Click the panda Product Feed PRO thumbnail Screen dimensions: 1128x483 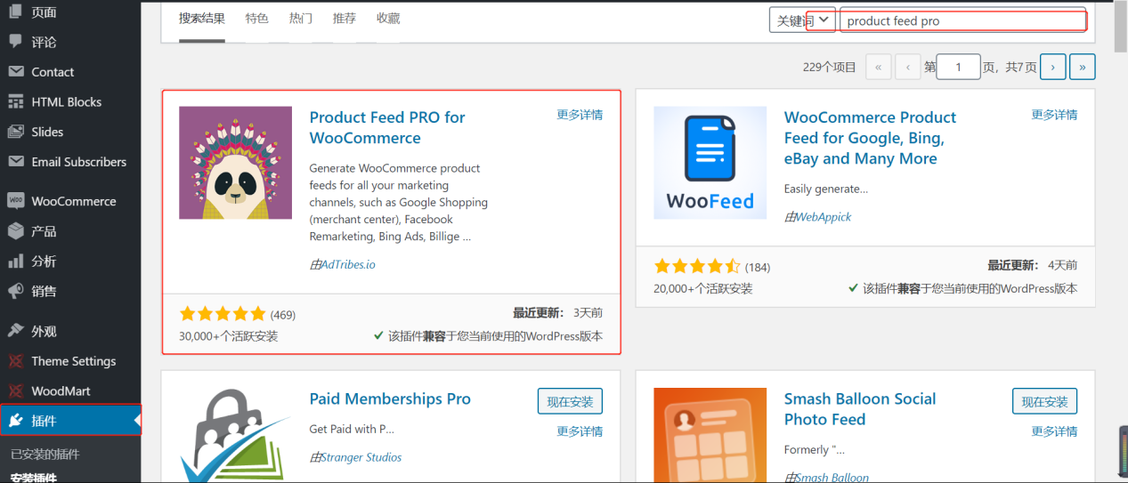235,163
